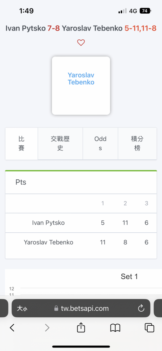Reload the page with refresh icon
This screenshot has width=162, height=351.
141,309
